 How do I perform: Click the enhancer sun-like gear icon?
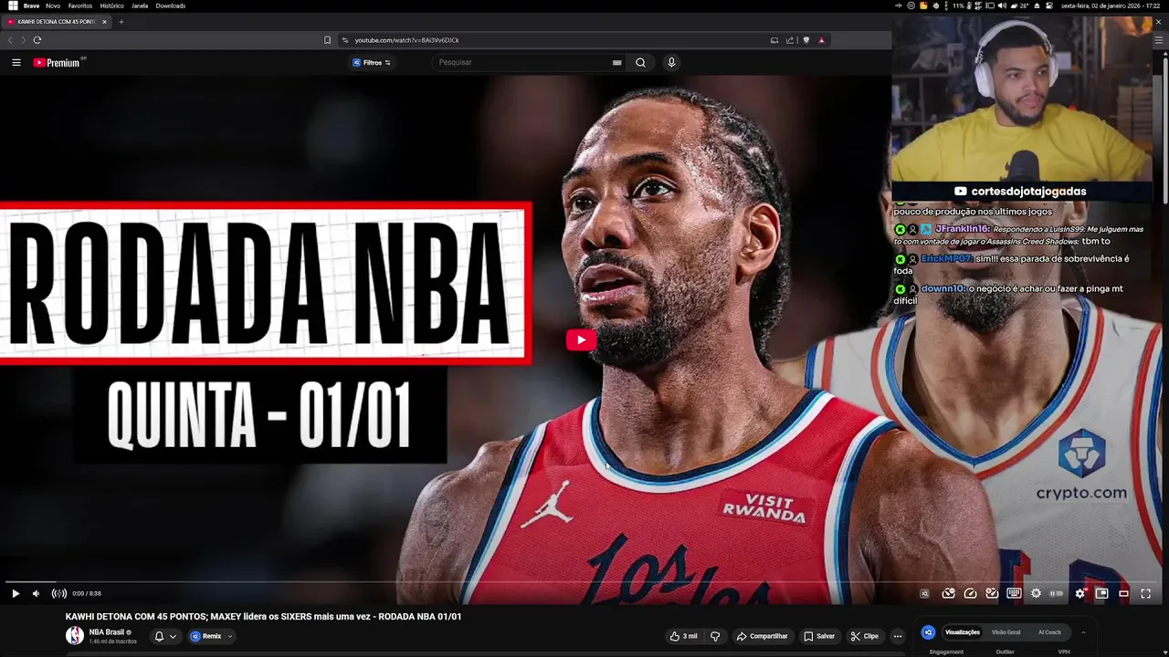coord(1036,593)
